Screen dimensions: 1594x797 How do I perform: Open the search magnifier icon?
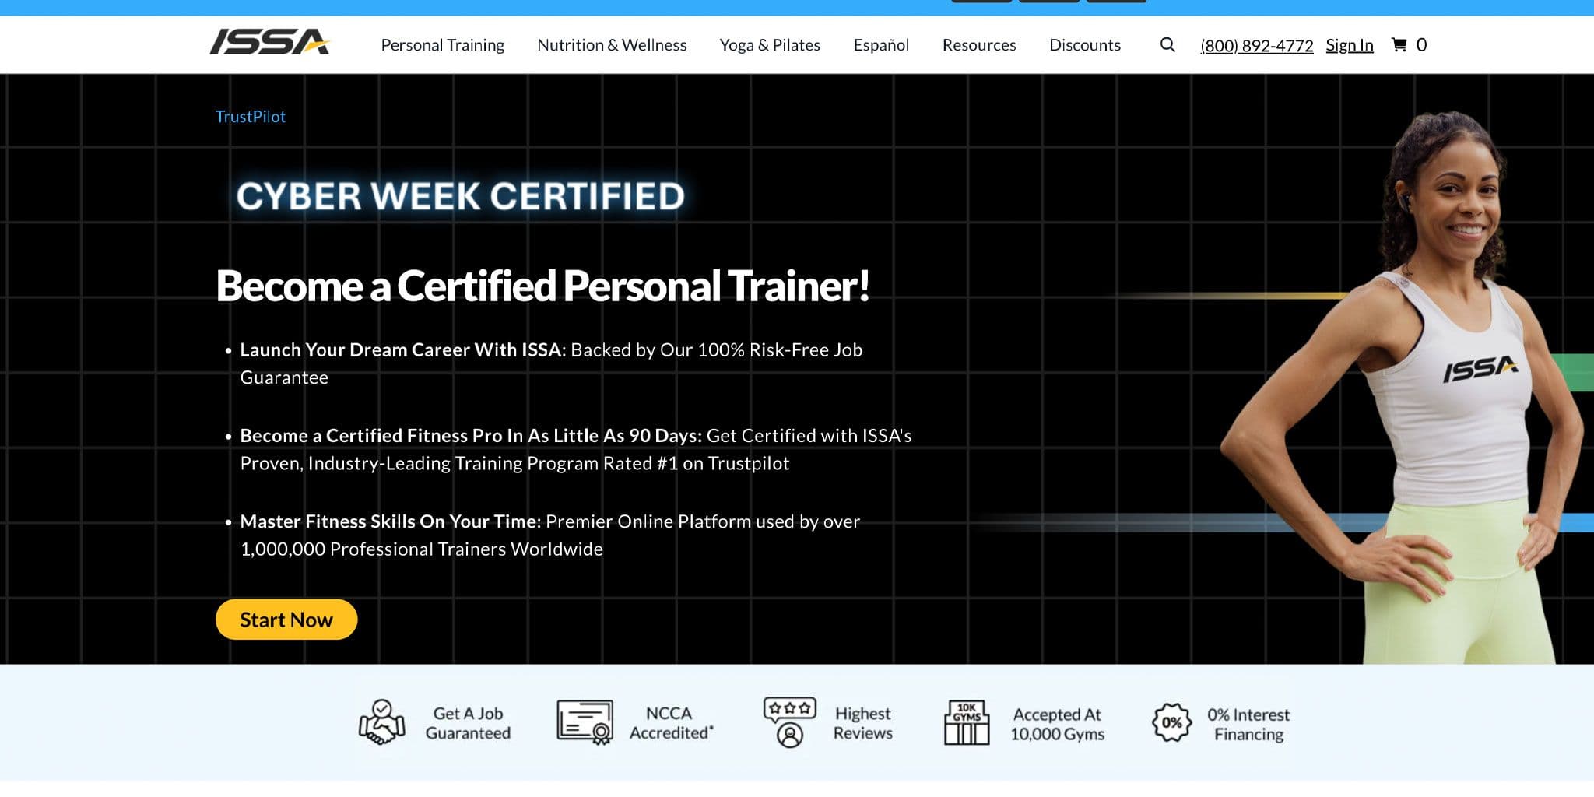pos(1167,45)
